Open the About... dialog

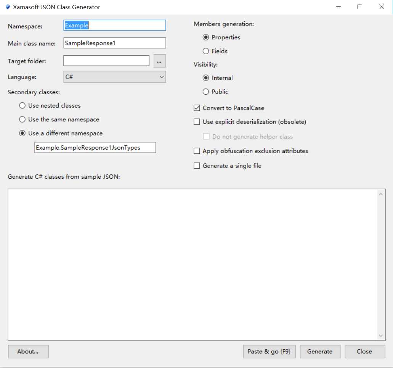[x=28, y=352]
